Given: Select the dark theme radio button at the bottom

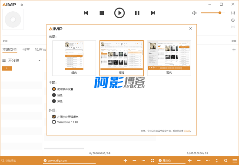Looking at the screenshot, I should [54, 101].
